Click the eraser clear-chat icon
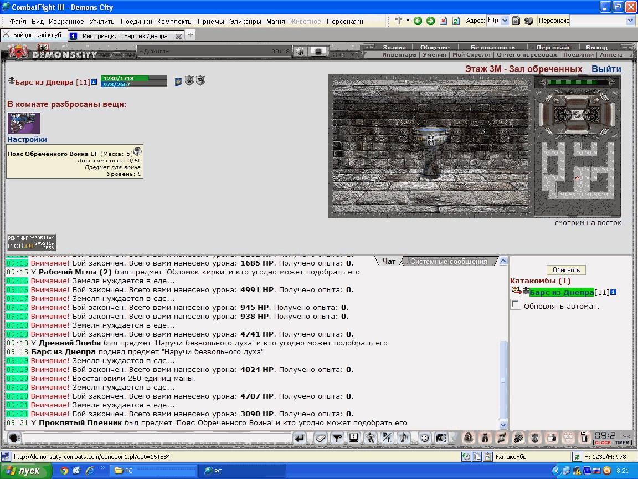Image resolution: width=638 pixels, height=479 pixels. (321, 438)
